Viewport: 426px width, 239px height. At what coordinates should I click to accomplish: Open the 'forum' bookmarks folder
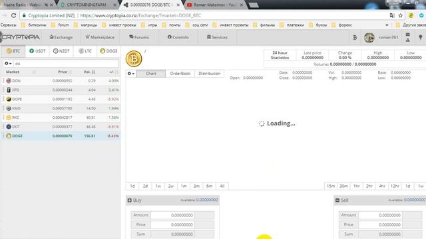60,25
